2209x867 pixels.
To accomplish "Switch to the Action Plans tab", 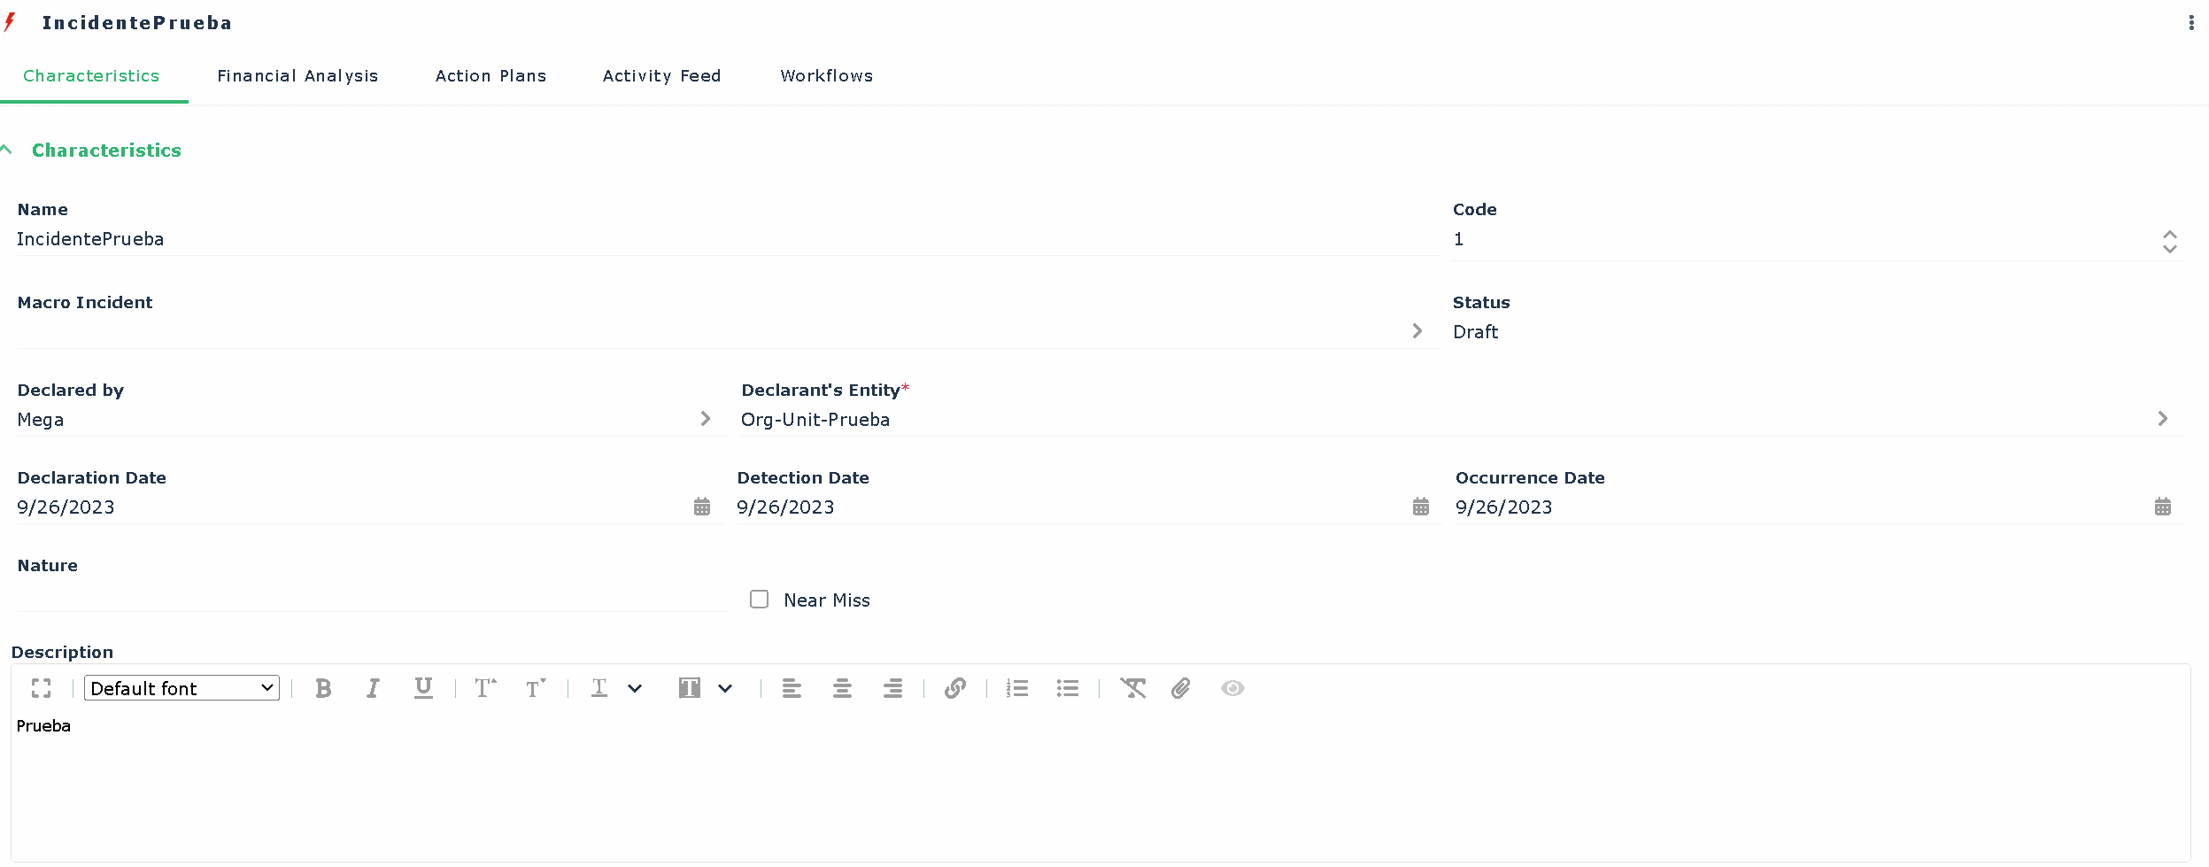I will tap(490, 76).
